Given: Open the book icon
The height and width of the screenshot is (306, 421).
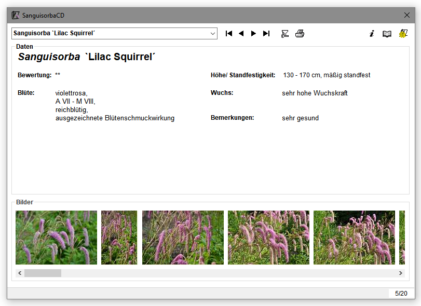Looking at the screenshot, I should [387, 34].
